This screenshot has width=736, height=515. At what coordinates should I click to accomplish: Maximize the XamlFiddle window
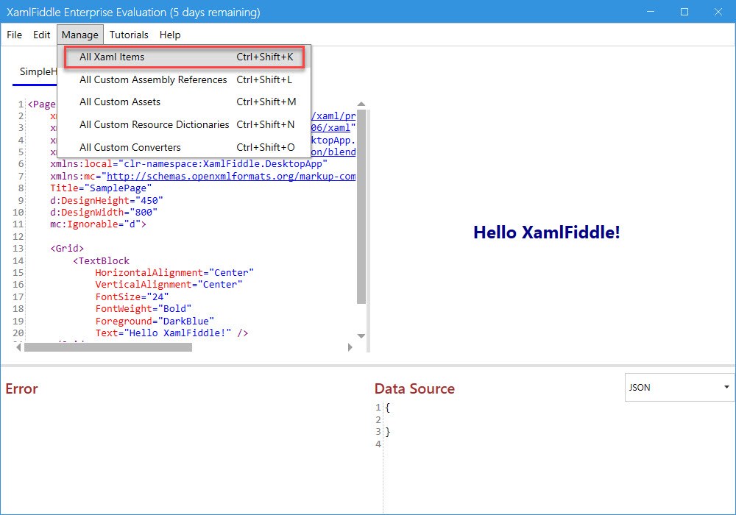pos(684,12)
